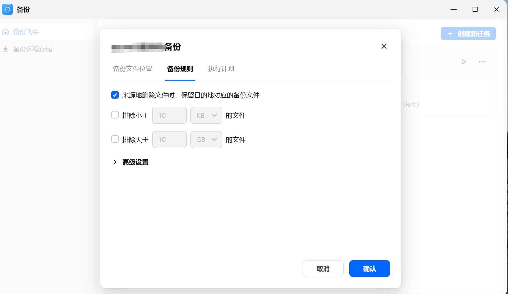
Task: Switch to the 备份文件位置 tab
Action: (x=133, y=69)
